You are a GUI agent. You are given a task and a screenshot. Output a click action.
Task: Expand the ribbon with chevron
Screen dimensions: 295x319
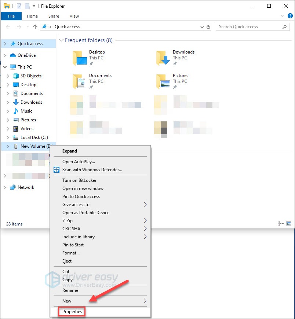click(x=282, y=16)
